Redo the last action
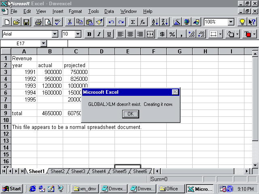 pos(121,22)
